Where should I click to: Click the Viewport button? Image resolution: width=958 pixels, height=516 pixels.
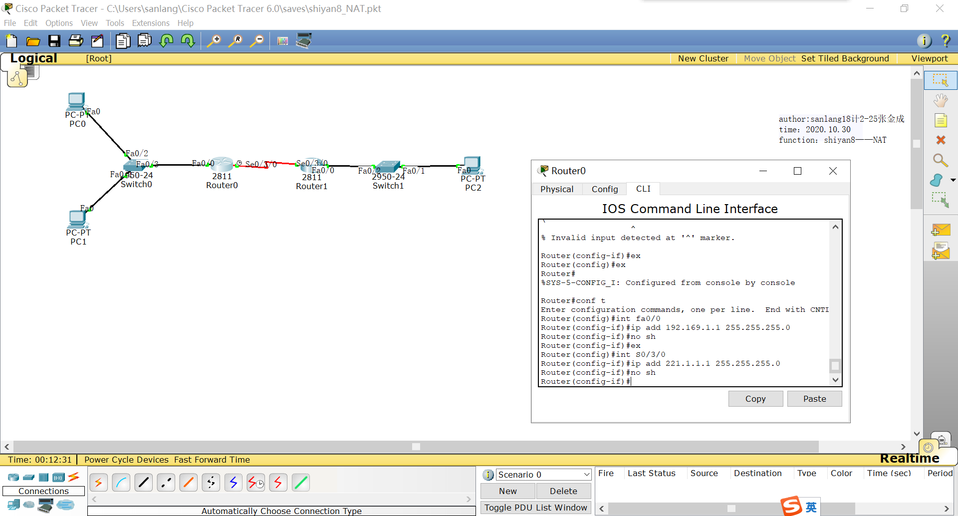click(929, 58)
